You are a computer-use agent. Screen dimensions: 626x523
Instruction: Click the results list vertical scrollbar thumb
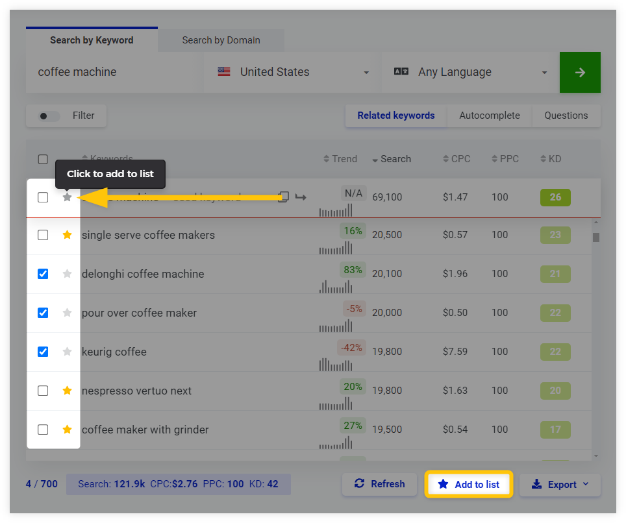596,237
